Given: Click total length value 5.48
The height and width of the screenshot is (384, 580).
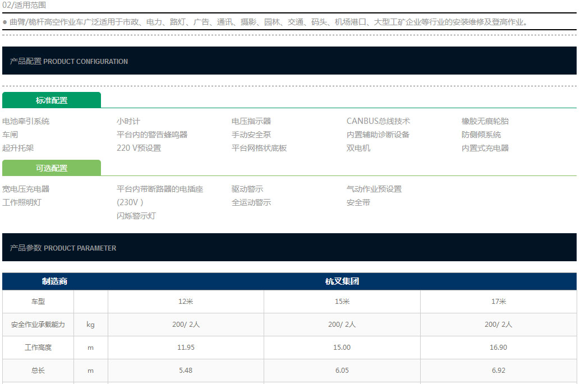Looking at the screenshot, I should coord(186,371).
